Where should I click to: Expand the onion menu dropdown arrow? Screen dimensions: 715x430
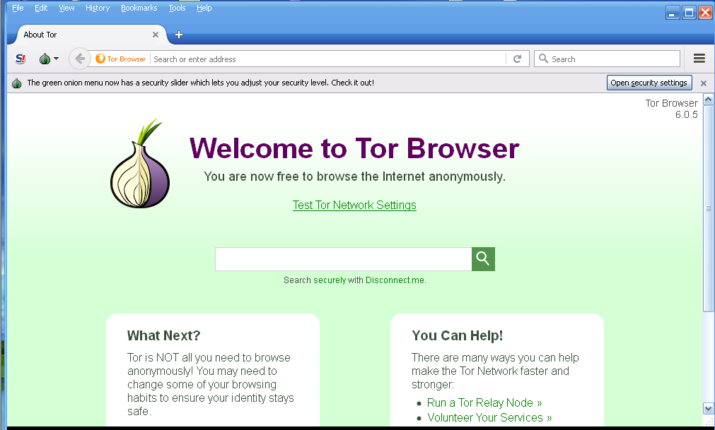(56, 59)
